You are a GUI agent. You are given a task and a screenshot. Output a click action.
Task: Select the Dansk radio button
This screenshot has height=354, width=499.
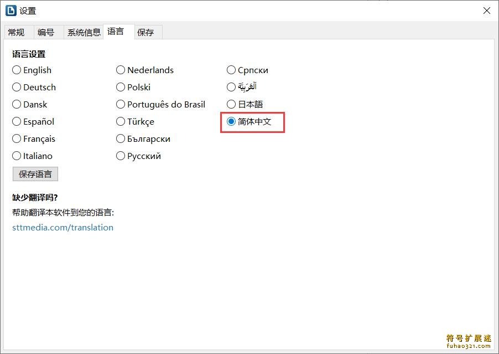pos(29,105)
